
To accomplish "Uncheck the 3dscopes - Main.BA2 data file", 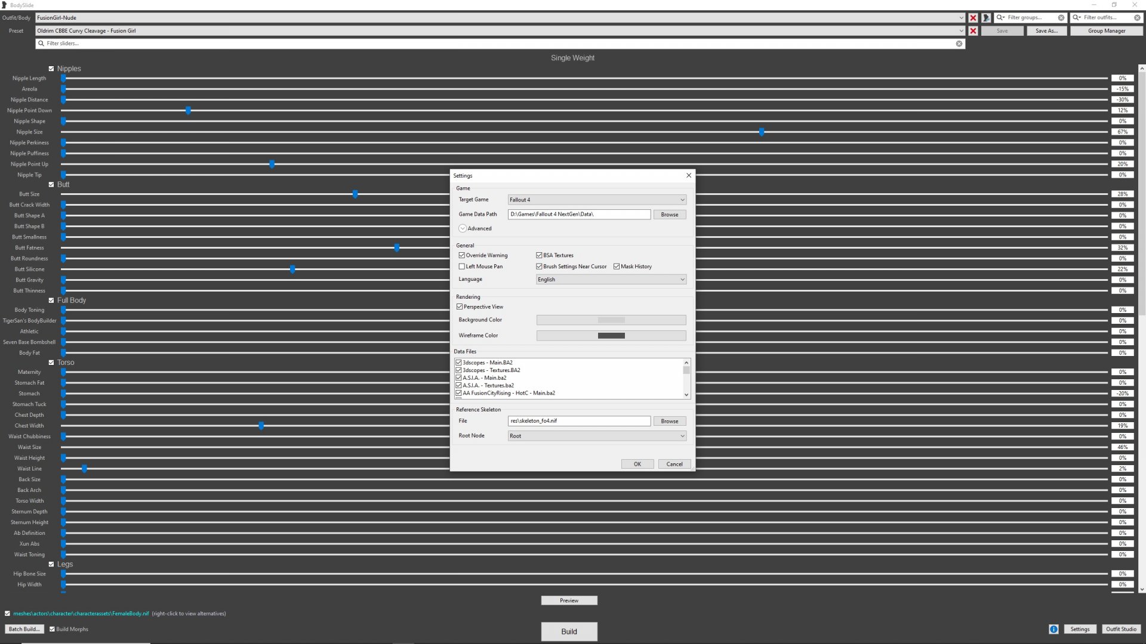I will point(458,363).
